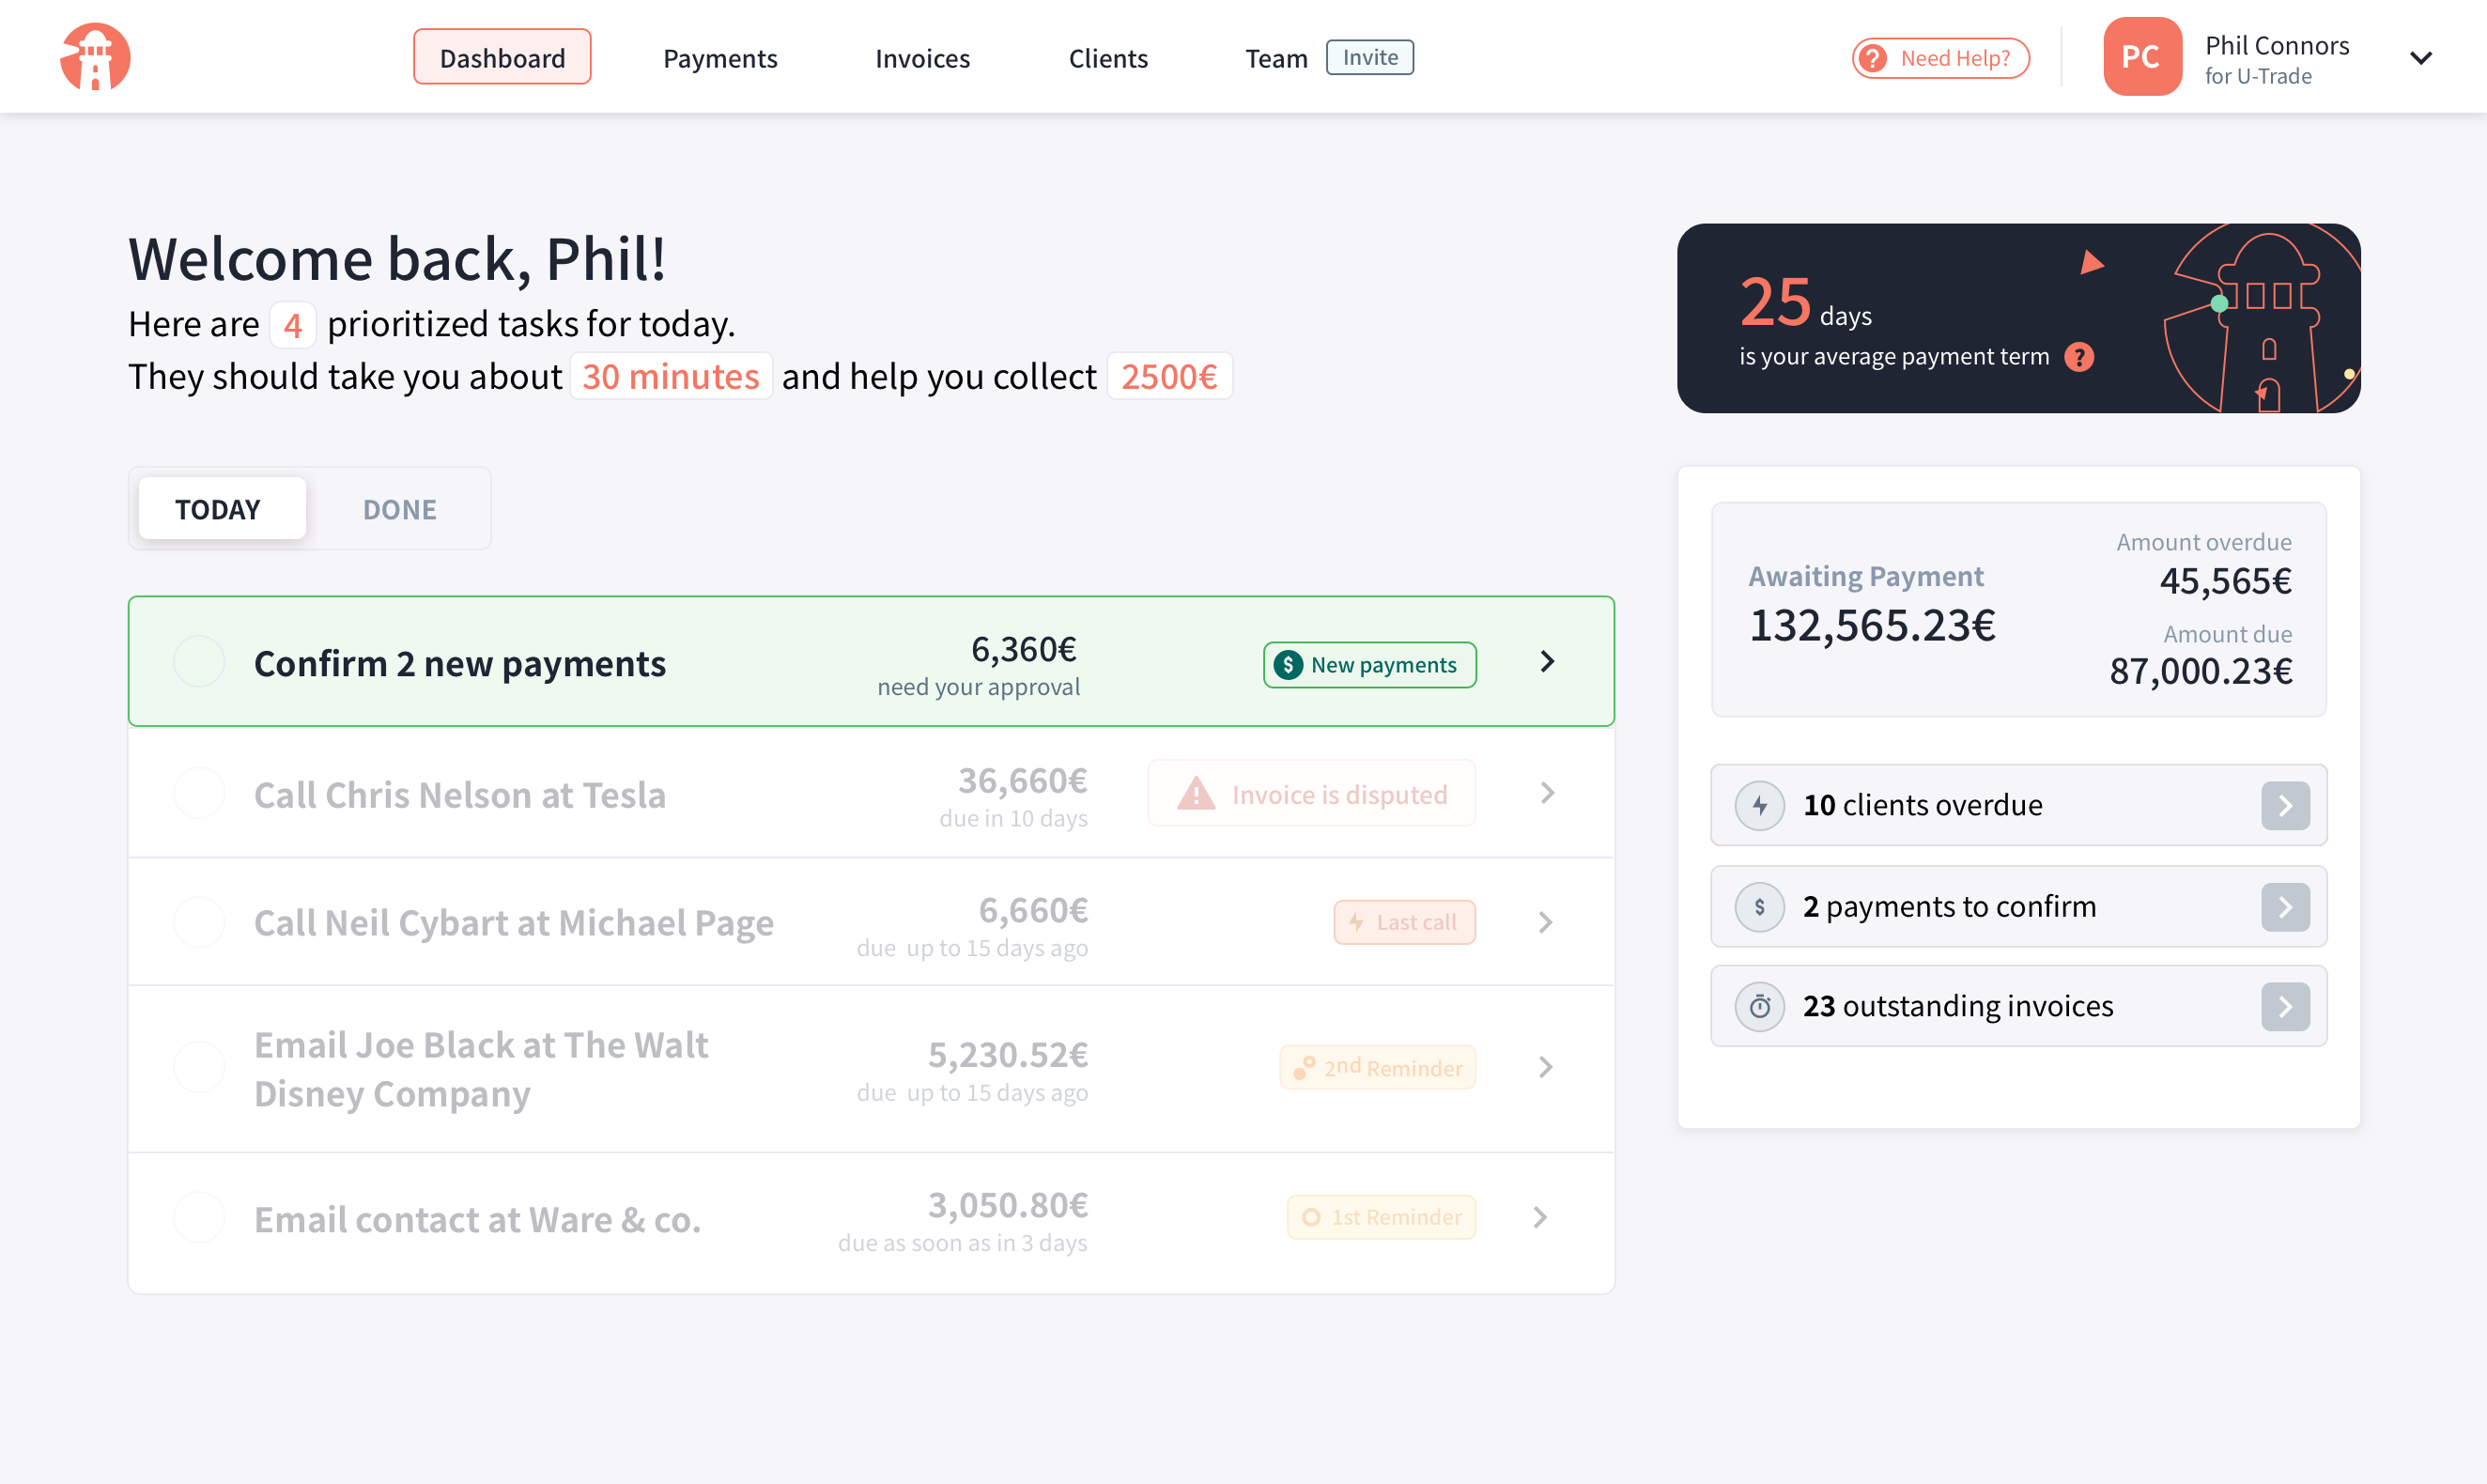This screenshot has width=2487, height=1484.
Task: Click the 4 prioritized tasks count chip
Action: (x=292, y=325)
